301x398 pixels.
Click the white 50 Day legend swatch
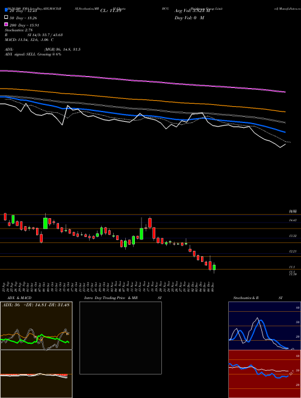(x=6, y=17)
